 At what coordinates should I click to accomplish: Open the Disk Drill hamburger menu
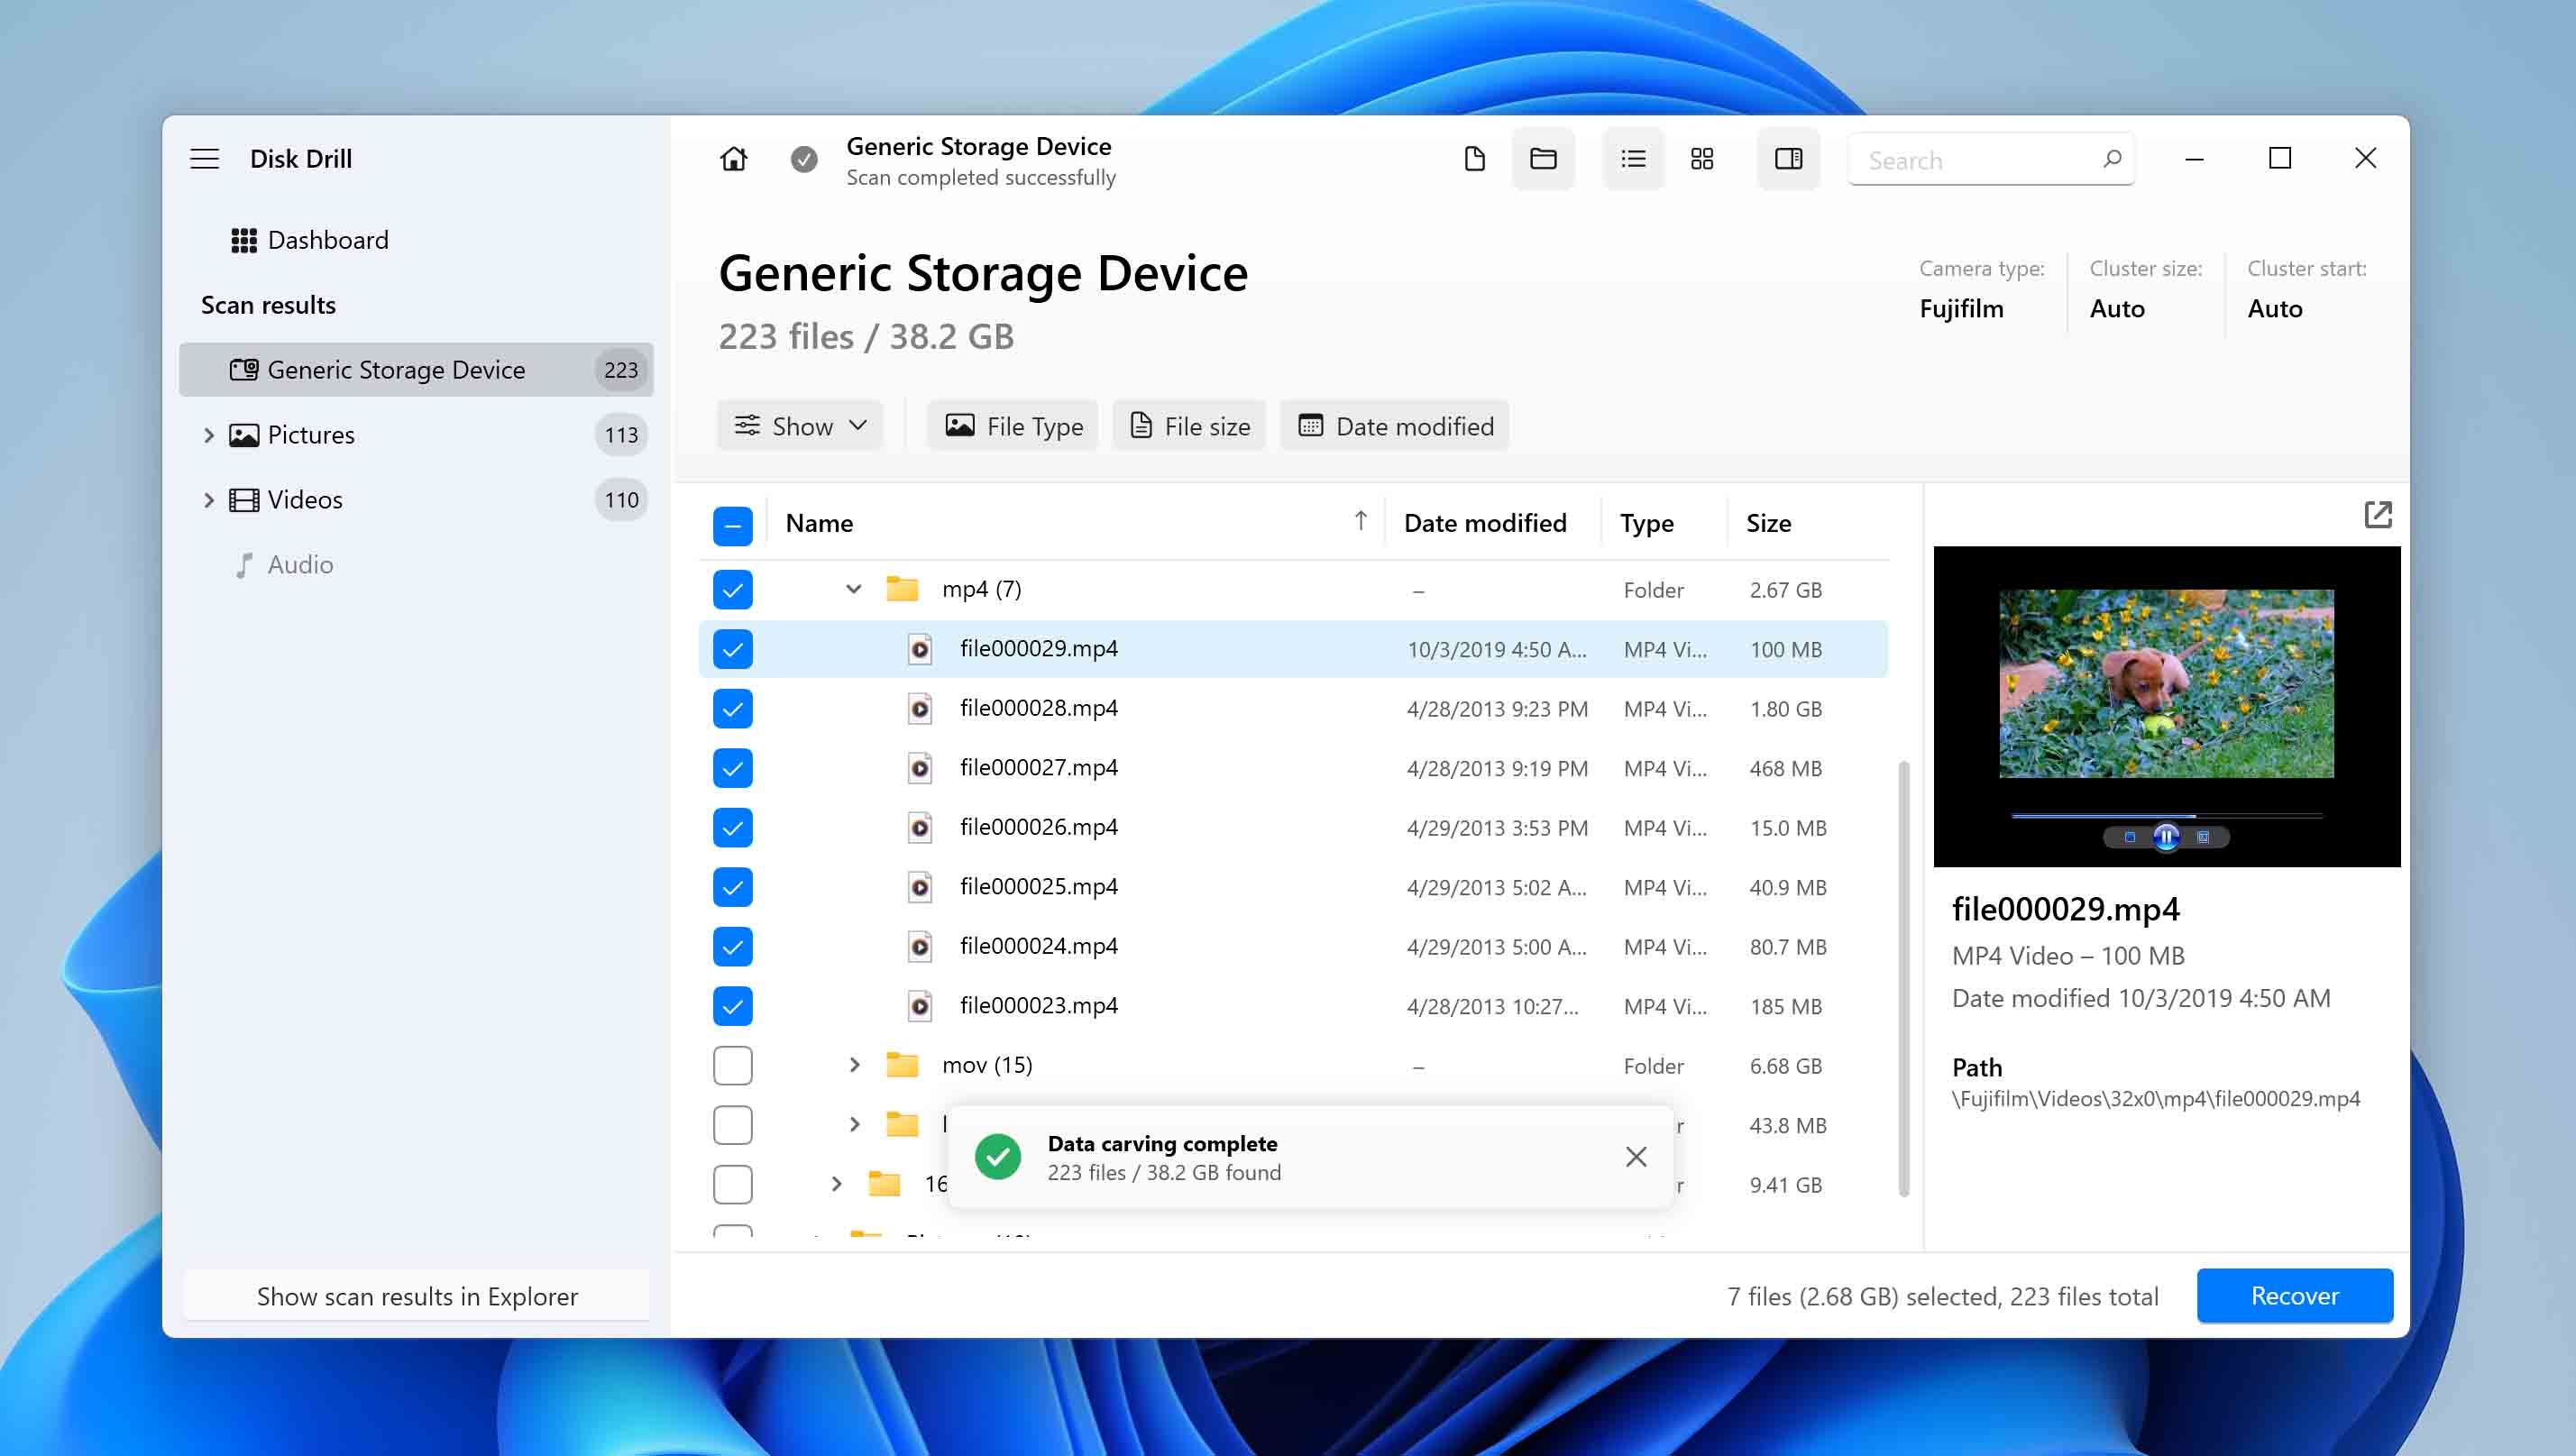tap(204, 159)
